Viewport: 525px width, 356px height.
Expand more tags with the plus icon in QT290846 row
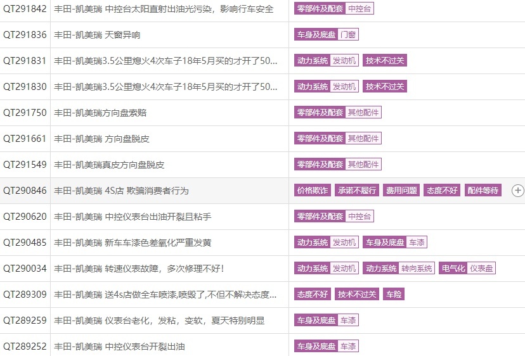[x=517, y=191]
